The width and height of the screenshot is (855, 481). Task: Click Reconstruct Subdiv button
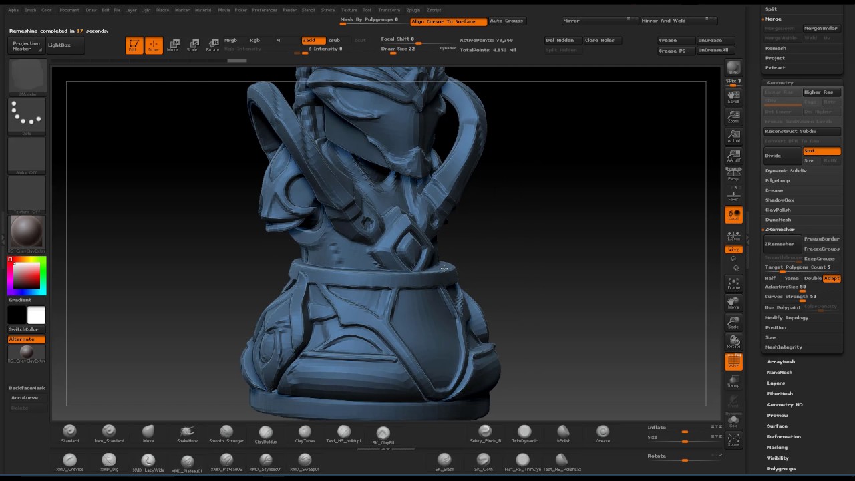point(802,131)
